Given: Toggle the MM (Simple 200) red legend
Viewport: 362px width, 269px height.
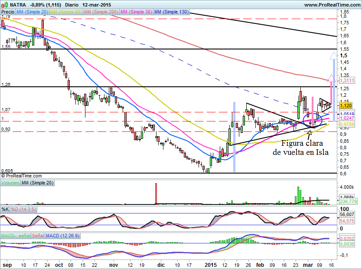Looking at the screenshot, I should (101, 12).
